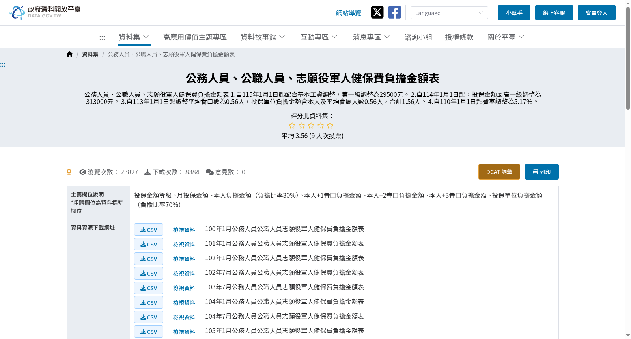Expand the 互動專區 menu
Screen dimensions: 631x339
click(x=319, y=37)
